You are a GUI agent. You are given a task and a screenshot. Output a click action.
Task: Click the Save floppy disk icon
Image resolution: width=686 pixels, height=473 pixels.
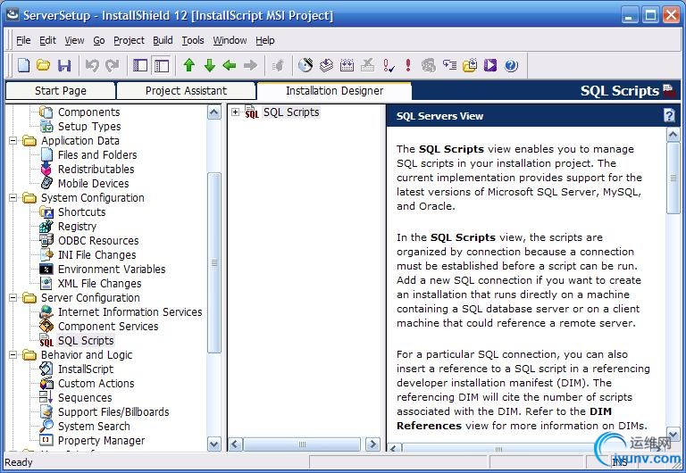tap(64, 65)
